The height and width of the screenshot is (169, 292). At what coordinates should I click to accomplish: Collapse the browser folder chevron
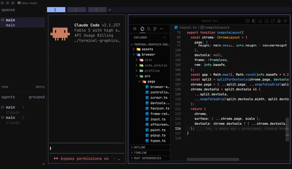pos(134,54)
